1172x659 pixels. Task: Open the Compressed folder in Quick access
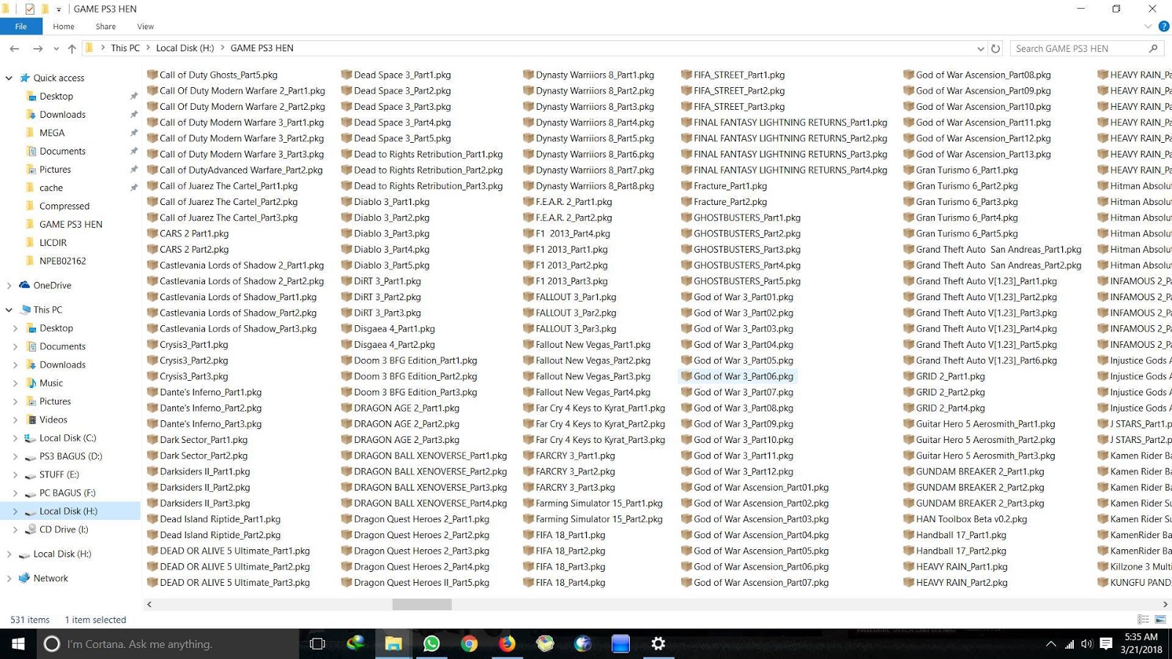click(64, 206)
